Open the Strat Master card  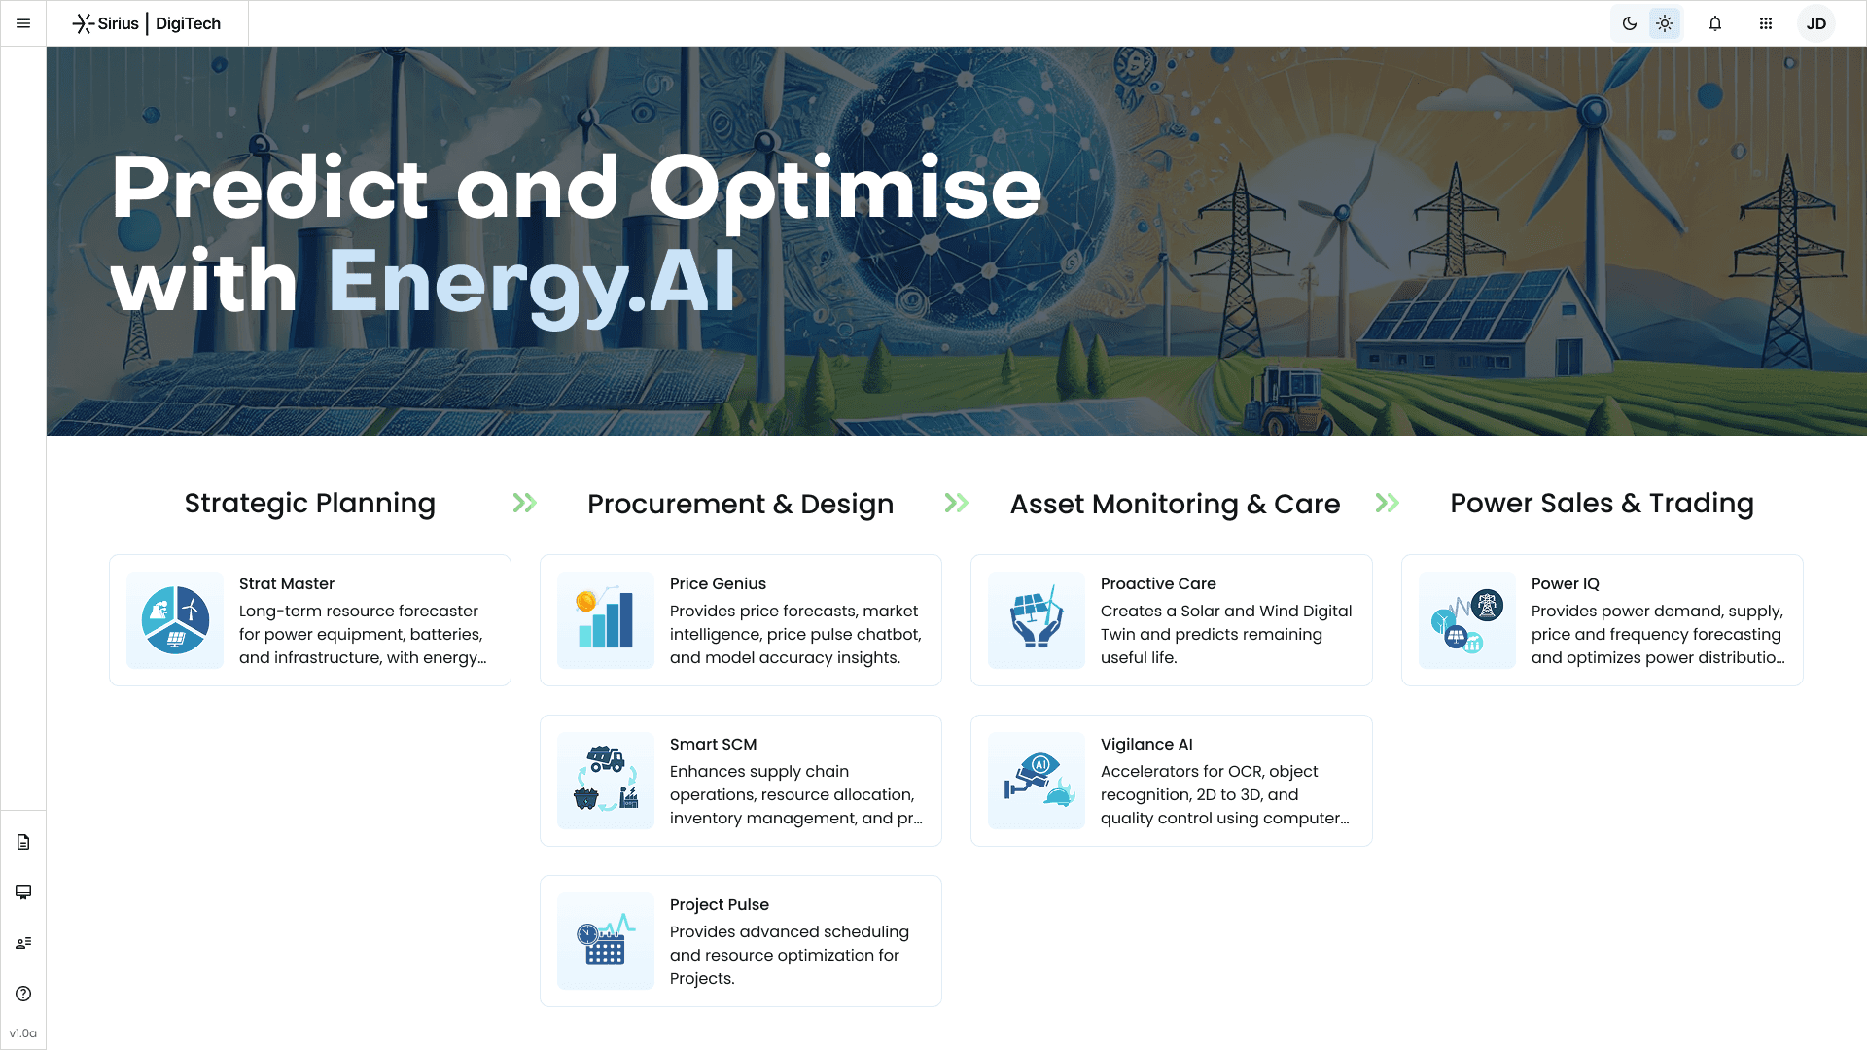(x=310, y=620)
